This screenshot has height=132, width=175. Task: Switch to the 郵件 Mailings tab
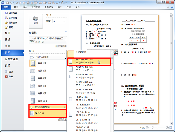(x=60, y=7)
